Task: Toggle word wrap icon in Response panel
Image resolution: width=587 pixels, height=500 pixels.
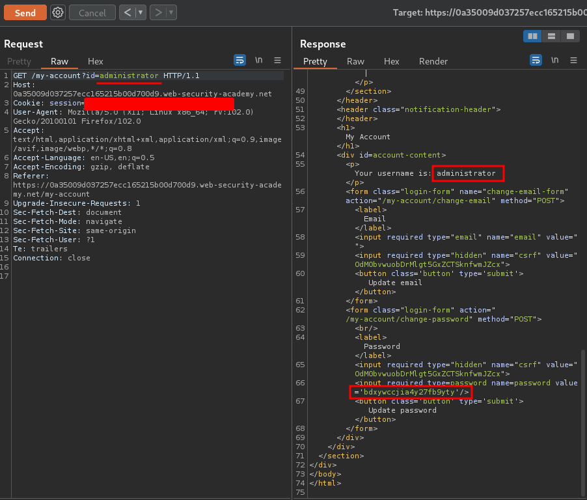Action: pyautogui.click(x=536, y=60)
